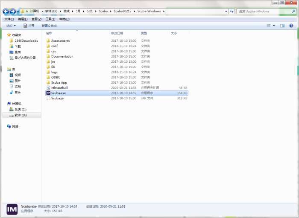Sort by the 类型 column header
This screenshot has width=299, height=218.
coord(144,33)
